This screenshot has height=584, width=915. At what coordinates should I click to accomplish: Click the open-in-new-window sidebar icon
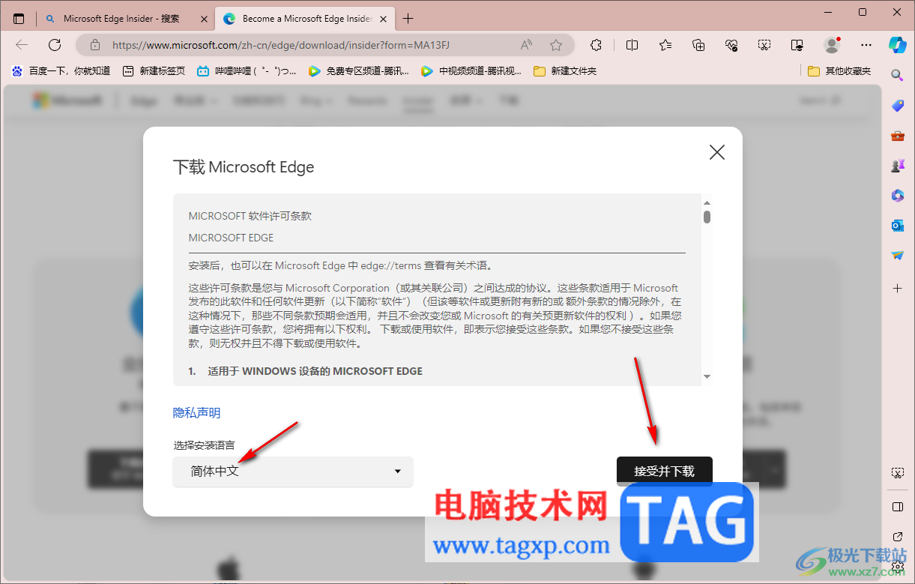coord(897,537)
